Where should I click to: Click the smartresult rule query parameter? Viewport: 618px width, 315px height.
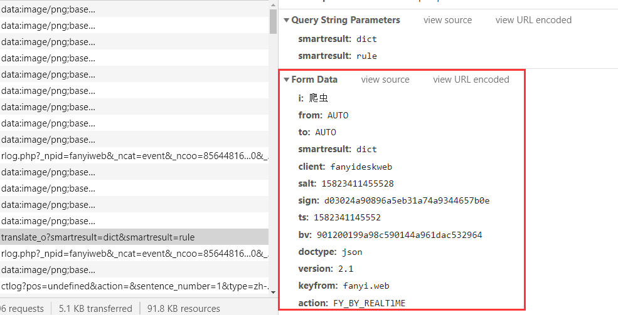pyautogui.click(x=366, y=56)
